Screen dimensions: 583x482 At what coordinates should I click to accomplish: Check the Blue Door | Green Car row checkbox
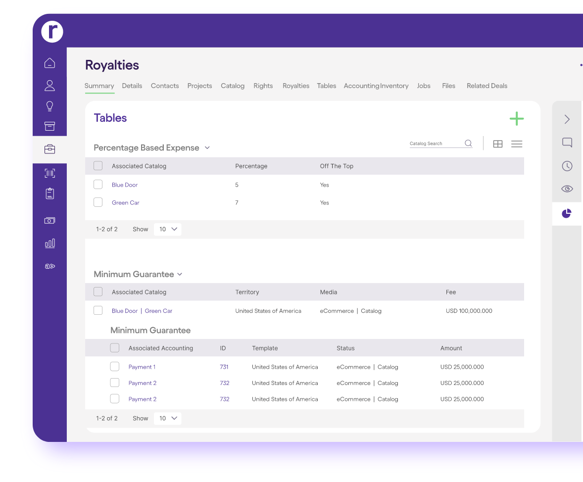pyautogui.click(x=98, y=311)
